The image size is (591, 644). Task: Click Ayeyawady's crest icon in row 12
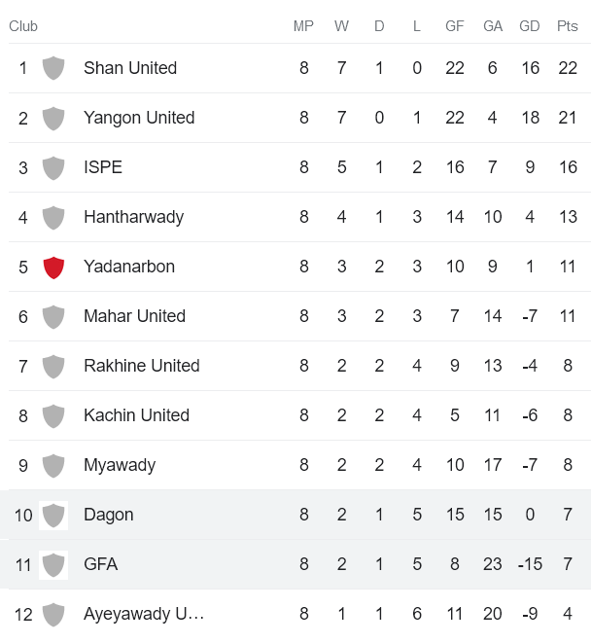pyautogui.click(x=53, y=614)
